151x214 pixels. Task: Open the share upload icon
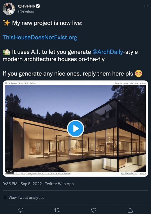coord(130,210)
